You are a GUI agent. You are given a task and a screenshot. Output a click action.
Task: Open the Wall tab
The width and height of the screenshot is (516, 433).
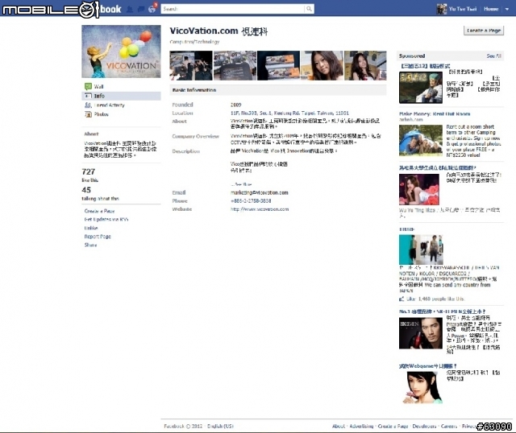point(98,87)
